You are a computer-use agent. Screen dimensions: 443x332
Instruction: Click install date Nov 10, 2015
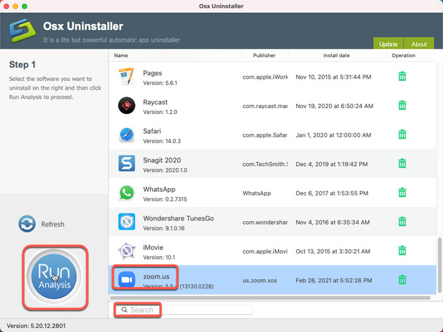[334, 77]
